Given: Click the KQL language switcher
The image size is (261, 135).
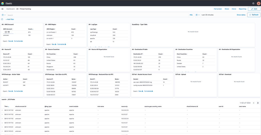Looking at the screenshot, I should pyautogui.click(x=191, y=15).
